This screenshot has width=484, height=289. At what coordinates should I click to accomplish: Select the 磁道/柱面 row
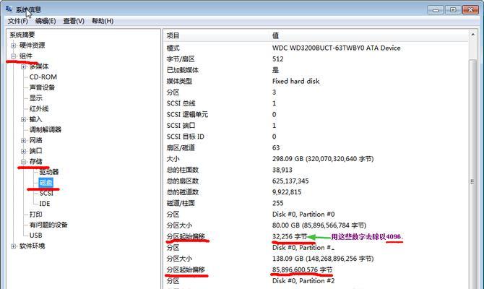coord(316,203)
